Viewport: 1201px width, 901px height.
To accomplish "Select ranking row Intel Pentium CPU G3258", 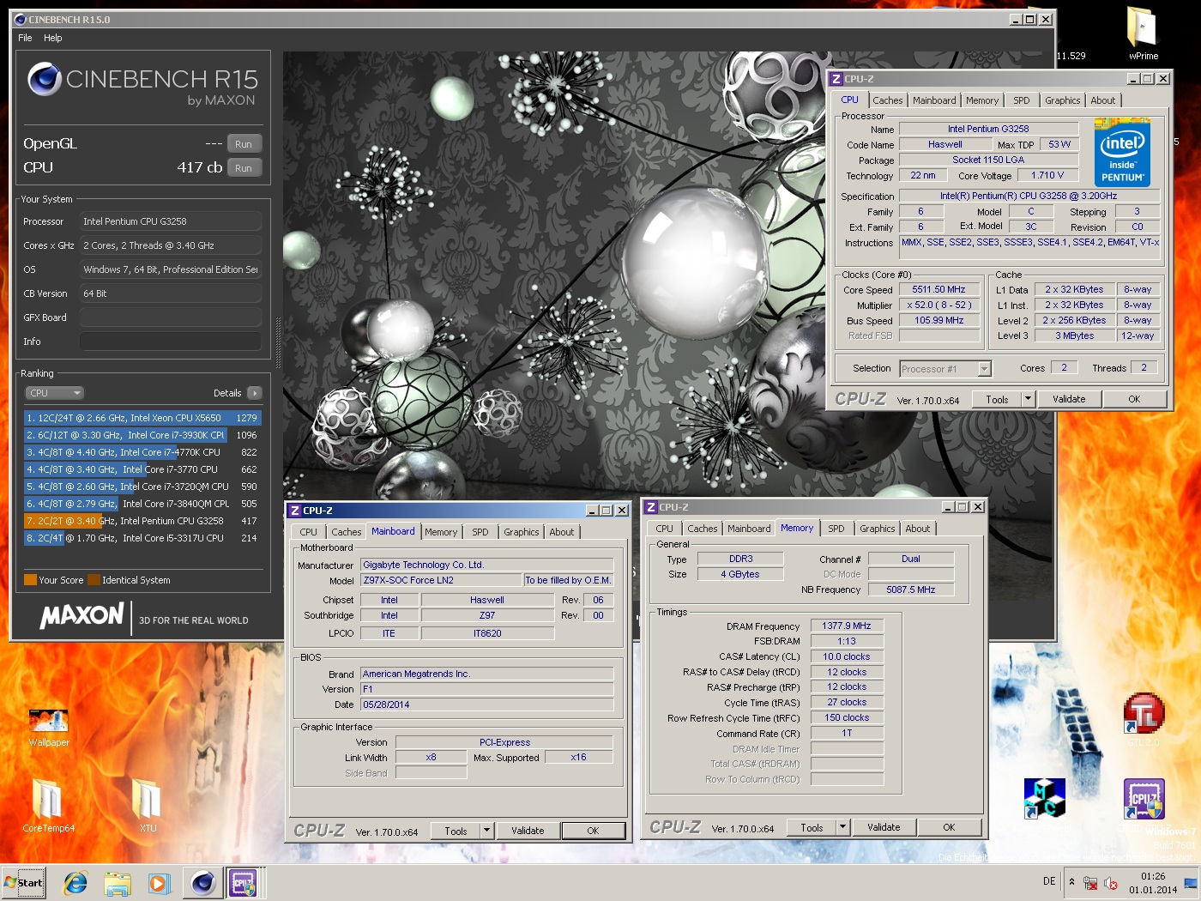I will point(142,521).
